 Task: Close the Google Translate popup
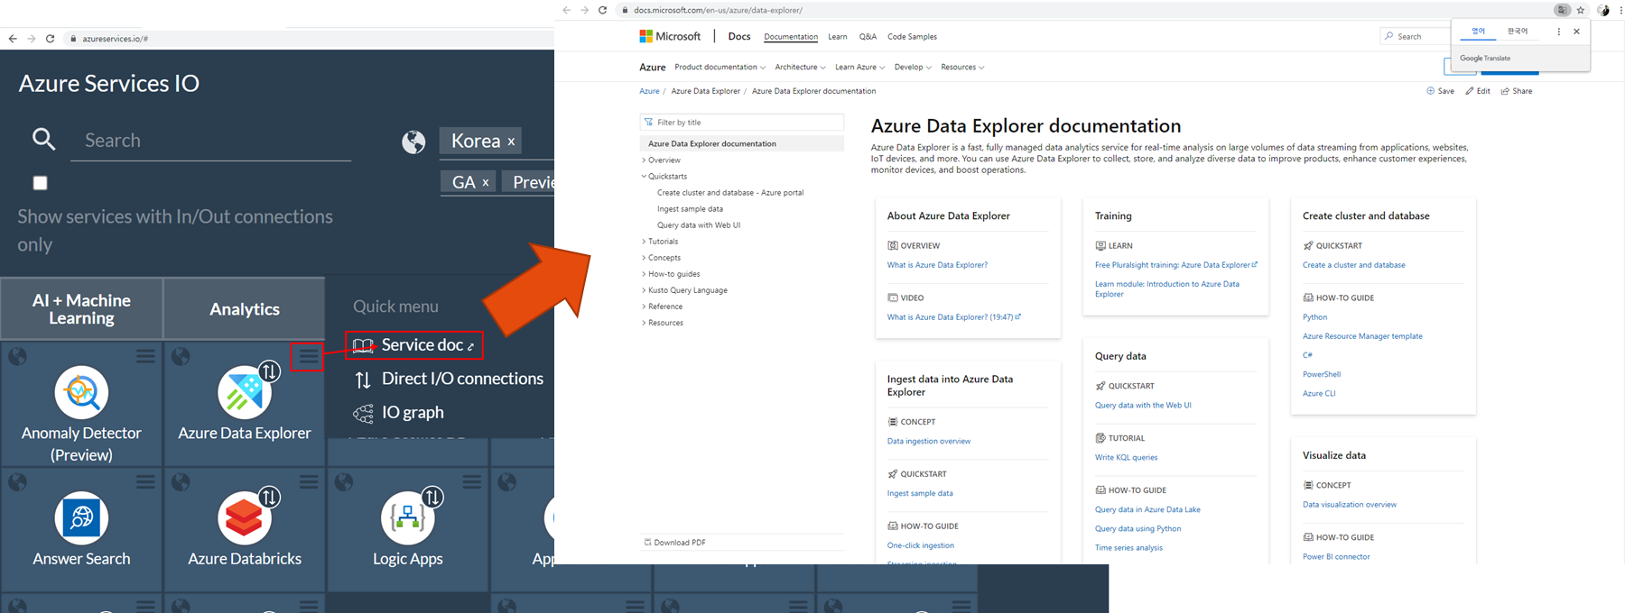pyautogui.click(x=1576, y=32)
